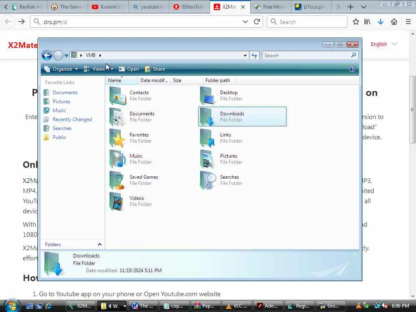The image size is (416, 312).
Task: Click the Explorer help question mark icon
Action: tap(352, 69)
